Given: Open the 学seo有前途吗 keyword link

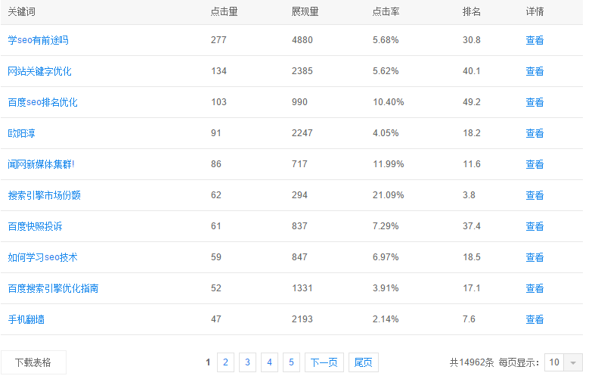Looking at the screenshot, I should click(38, 40).
